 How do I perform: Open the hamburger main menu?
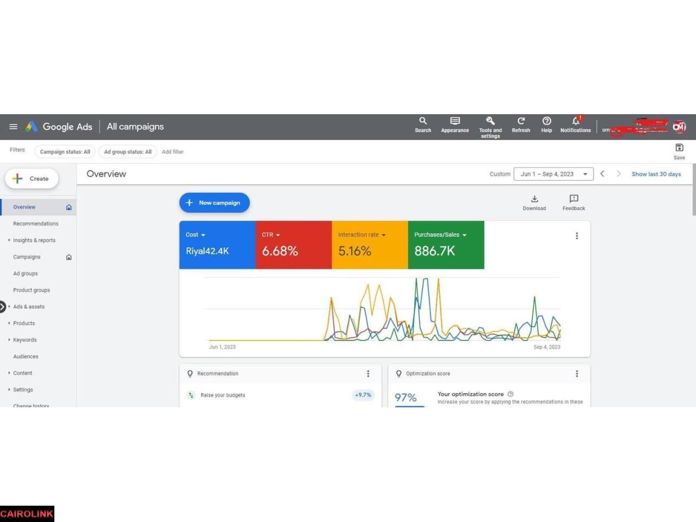(x=14, y=127)
